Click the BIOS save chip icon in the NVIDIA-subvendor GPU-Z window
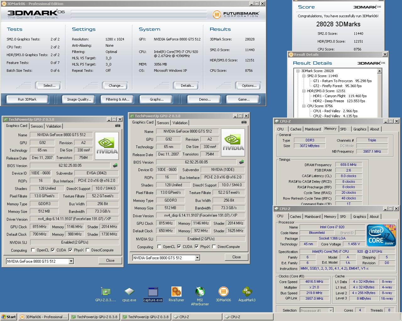The image size is (402, 321). click(242, 162)
